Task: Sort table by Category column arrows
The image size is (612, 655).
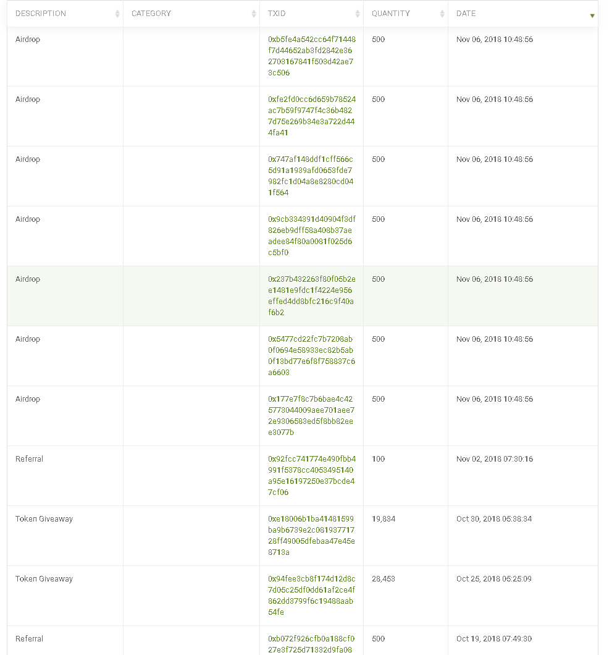Action: coord(254,14)
